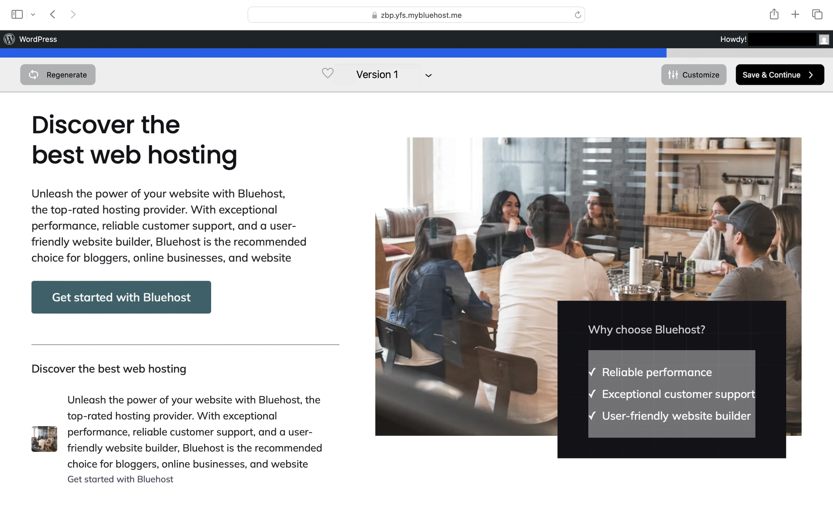Go forward with browser forward arrow
833x507 pixels.
(73, 15)
